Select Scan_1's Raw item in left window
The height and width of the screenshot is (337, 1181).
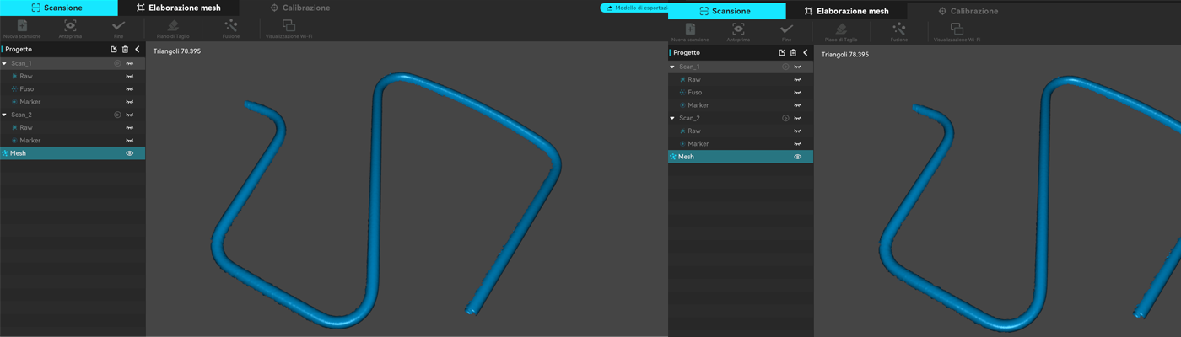pyautogui.click(x=26, y=76)
